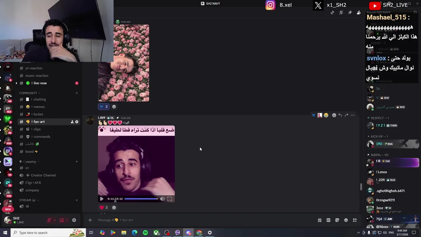Add a channel to COMMUNITY category

77,93
